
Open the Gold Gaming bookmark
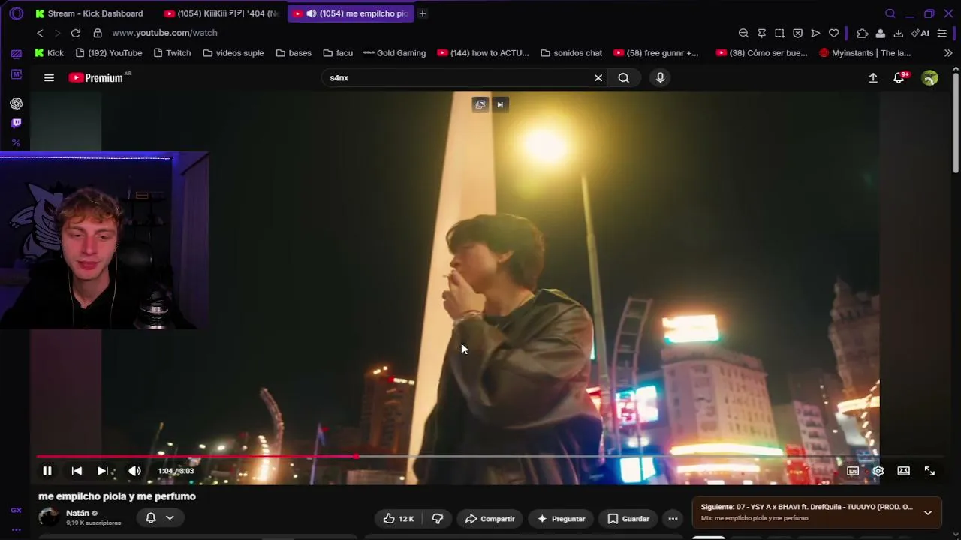394,53
